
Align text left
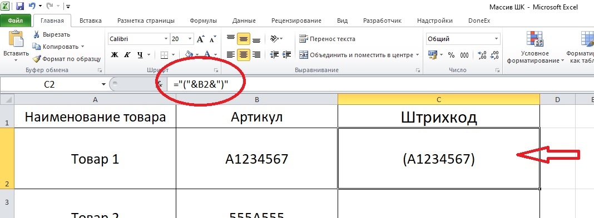(231, 55)
